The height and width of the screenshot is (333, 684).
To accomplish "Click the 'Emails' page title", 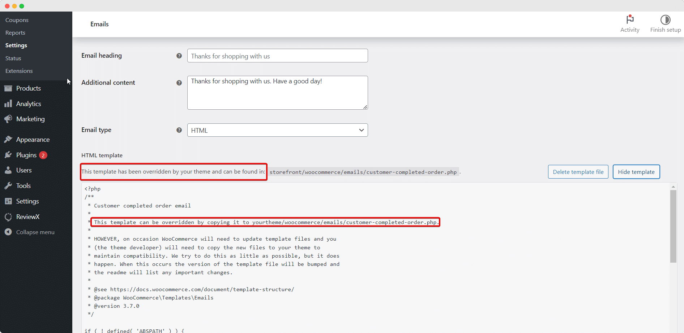I will pyautogui.click(x=99, y=24).
